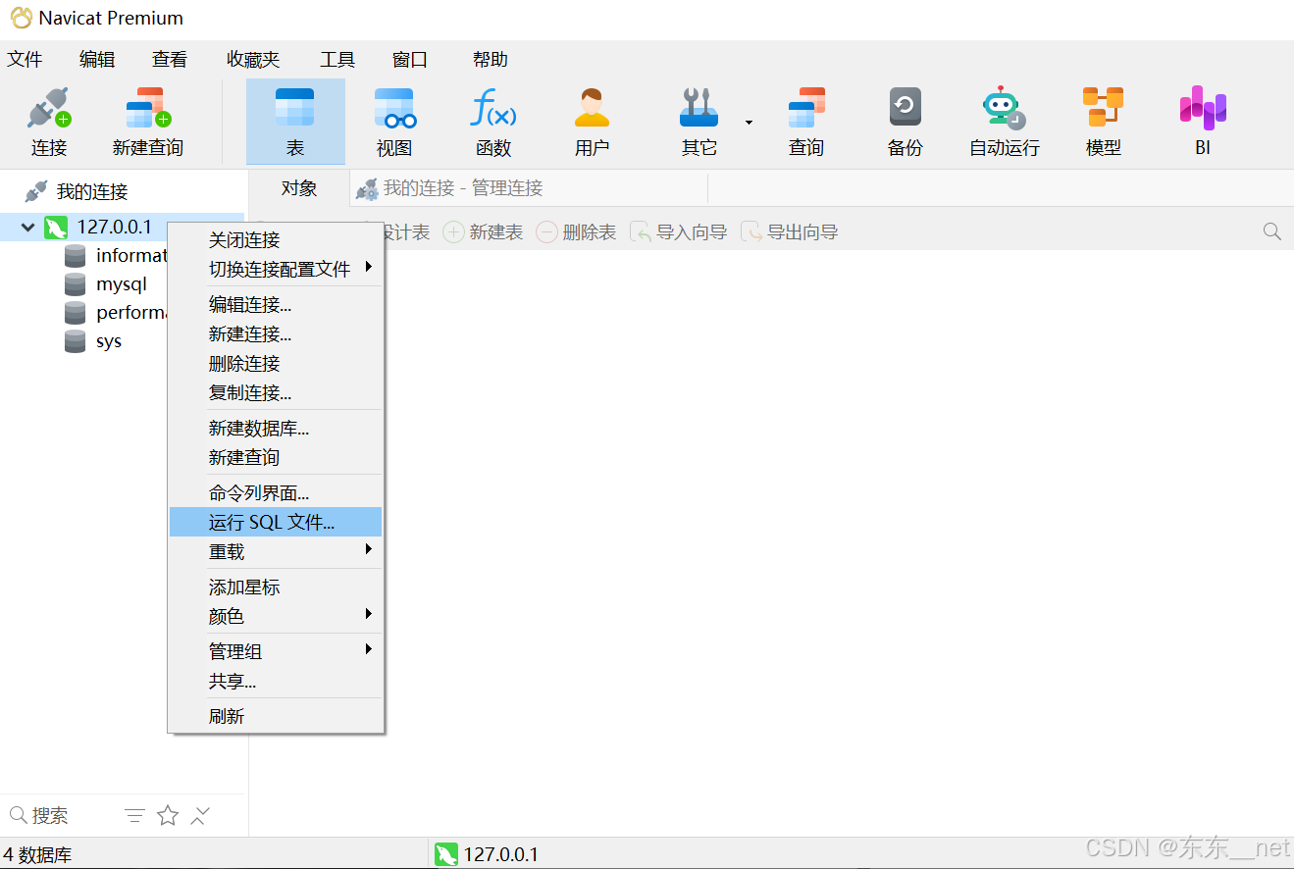This screenshot has height=869, width=1294.
Task: Open the 查询 (Query) toolbar icon
Action: 806,122
